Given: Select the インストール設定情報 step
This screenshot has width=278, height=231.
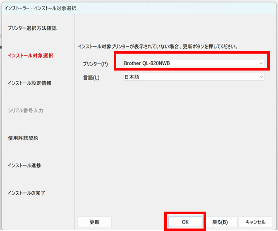Looking at the screenshot, I should click(x=30, y=83).
